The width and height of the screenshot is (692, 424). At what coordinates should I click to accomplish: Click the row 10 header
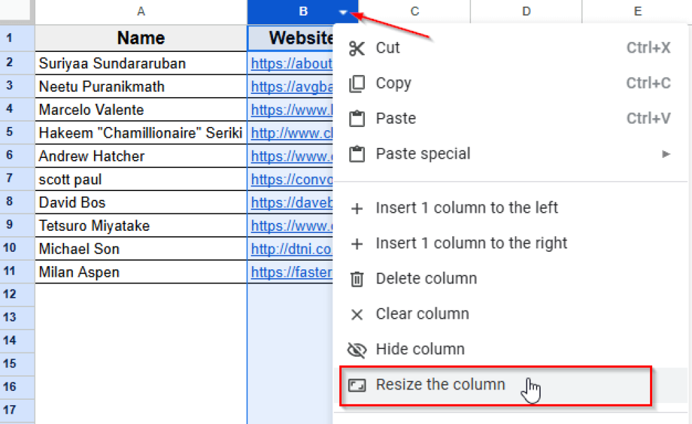[x=17, y=248]
